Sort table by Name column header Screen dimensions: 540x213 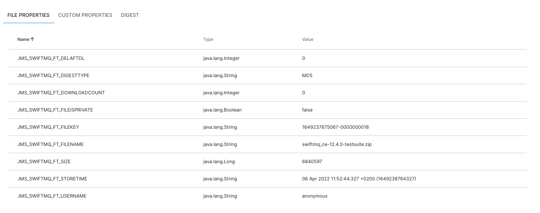point(23,39)
